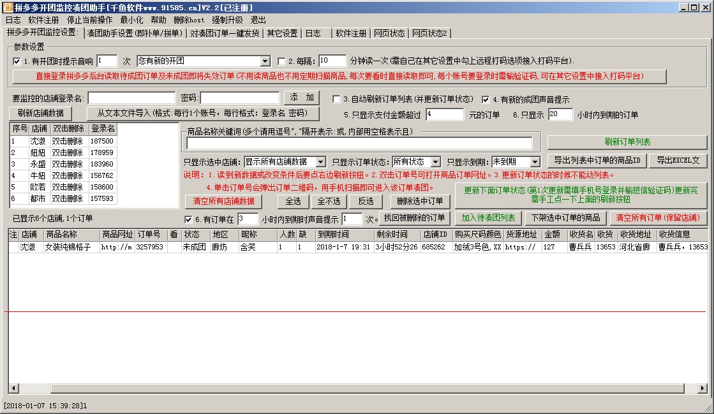Click the right arrow of the horizontal scrollbar
This screenshot has height=414, width=714.
702,388
